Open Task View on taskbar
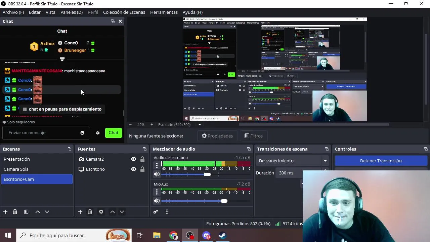Viewport: 430px width, 242px height. pyautogui.click(x=140, y=235)
